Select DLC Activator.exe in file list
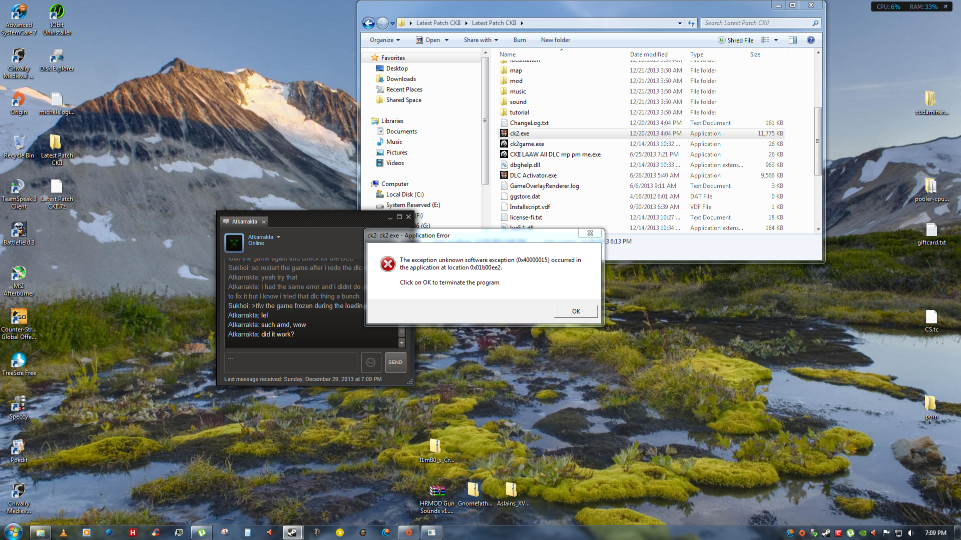Image resolution: width=961 pixels, height=540 pixels. 533,175
